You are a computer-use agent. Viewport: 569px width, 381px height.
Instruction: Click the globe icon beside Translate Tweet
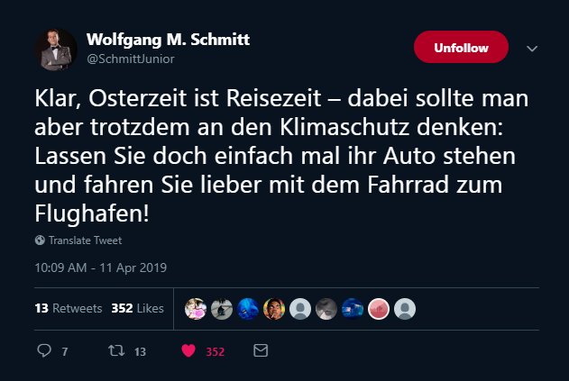point(40,240)
